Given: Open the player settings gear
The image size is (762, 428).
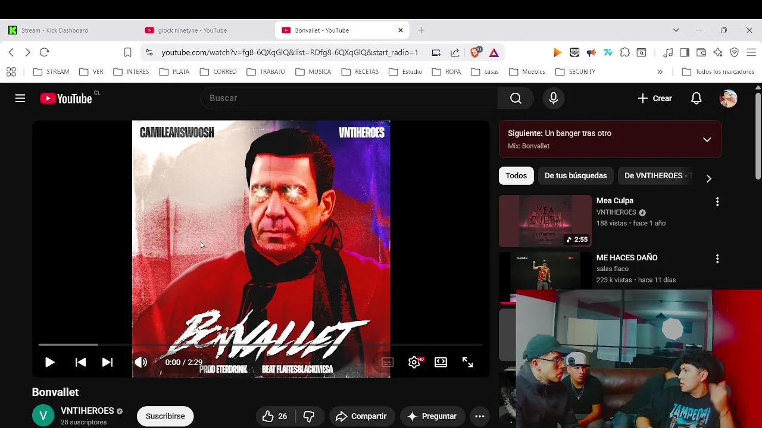Looking at the screenshot, I should click(414, 362).
